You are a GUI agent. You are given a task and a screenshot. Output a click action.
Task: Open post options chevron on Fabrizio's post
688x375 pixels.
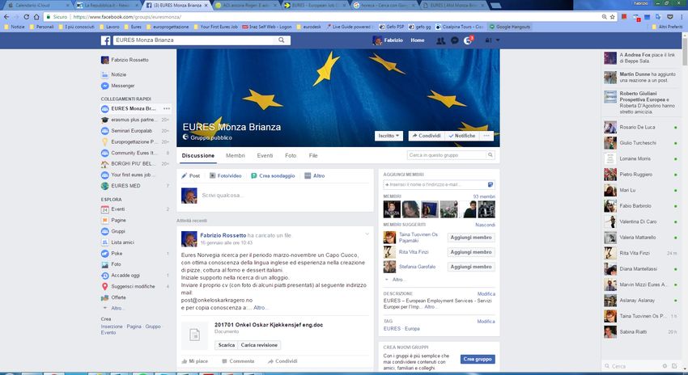point(367,234)
